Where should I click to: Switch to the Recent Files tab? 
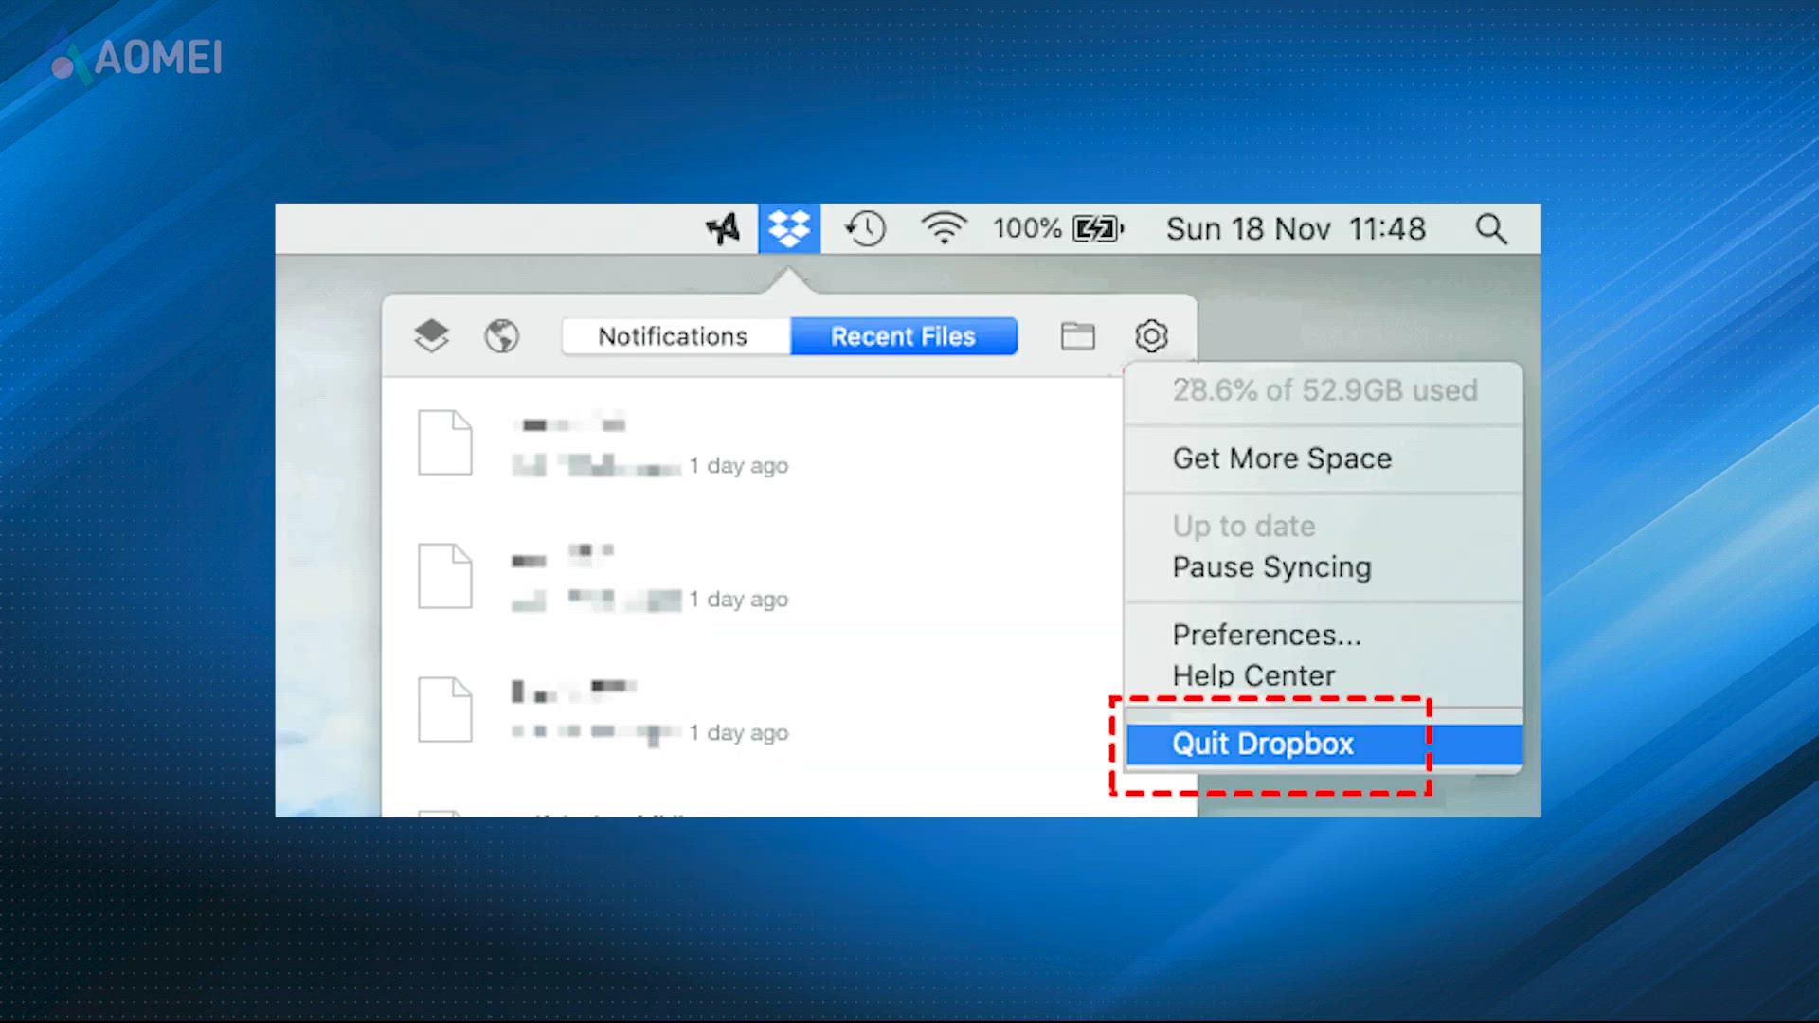(904, 336)
